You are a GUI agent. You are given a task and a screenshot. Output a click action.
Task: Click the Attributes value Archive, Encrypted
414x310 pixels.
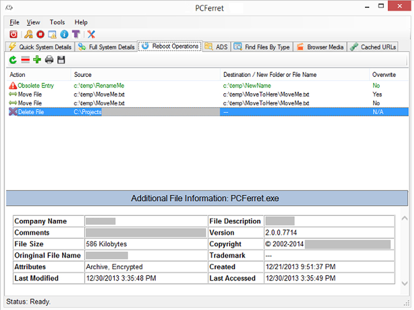pyautogui.click(x=114, y=267)
